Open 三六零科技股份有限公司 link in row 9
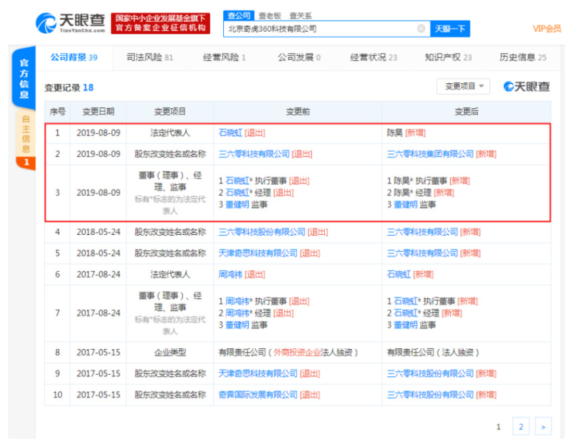Screen dimensions: 565x444 tap(430, 373)
